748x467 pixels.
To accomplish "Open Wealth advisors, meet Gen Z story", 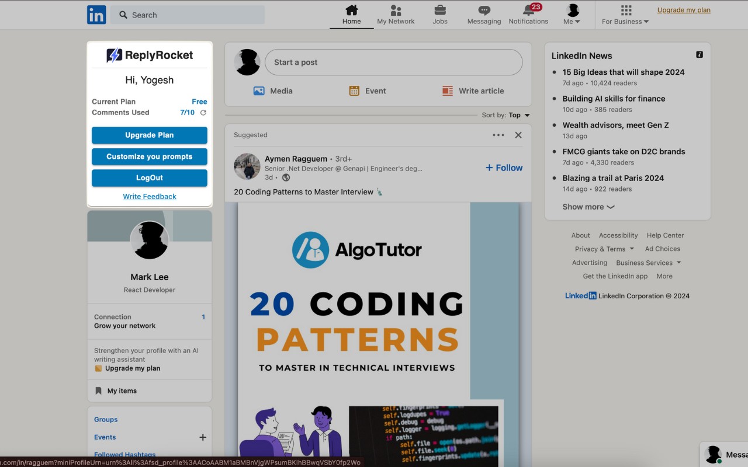I will point(616,125).
